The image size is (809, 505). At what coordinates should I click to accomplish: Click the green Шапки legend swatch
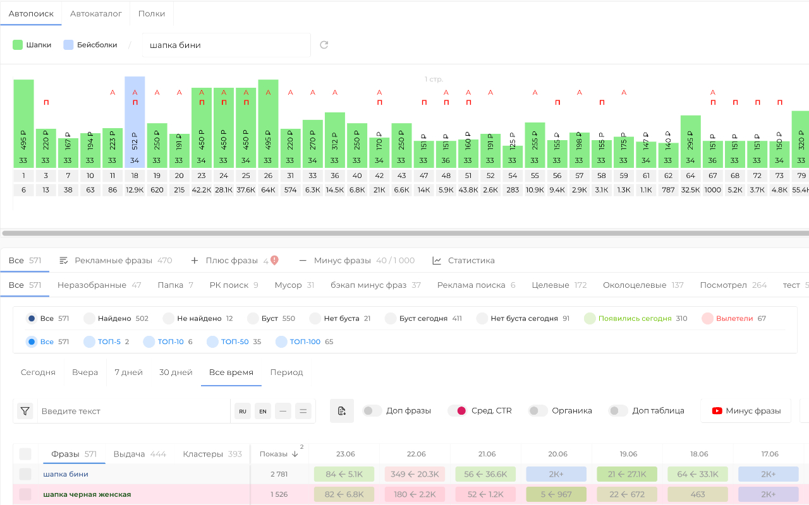[x=18, y=45]
